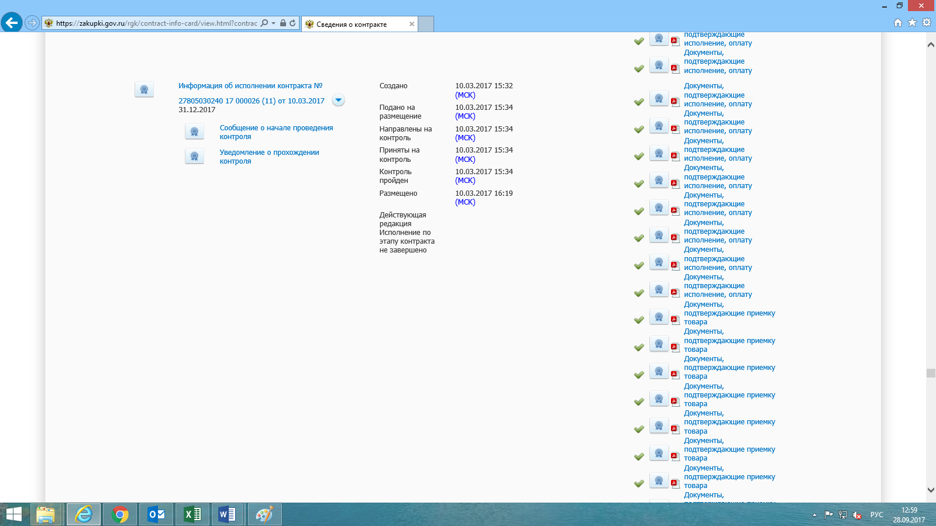Open the address bar autocomplete dropdown arrow

273,23
